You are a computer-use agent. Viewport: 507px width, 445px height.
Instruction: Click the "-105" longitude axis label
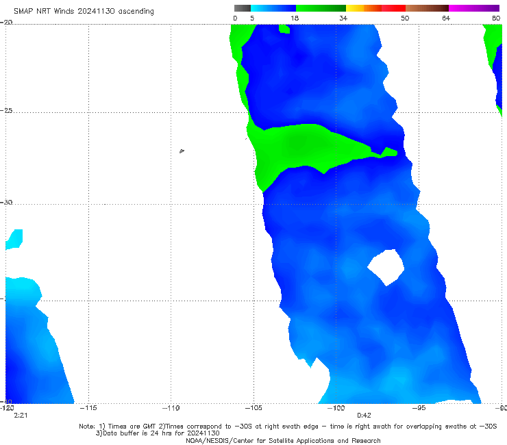[253, 408]
